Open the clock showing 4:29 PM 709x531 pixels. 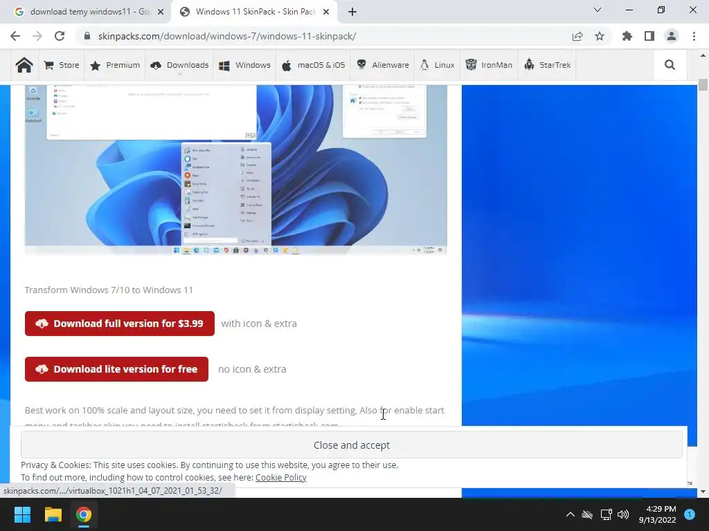point(658,514)
